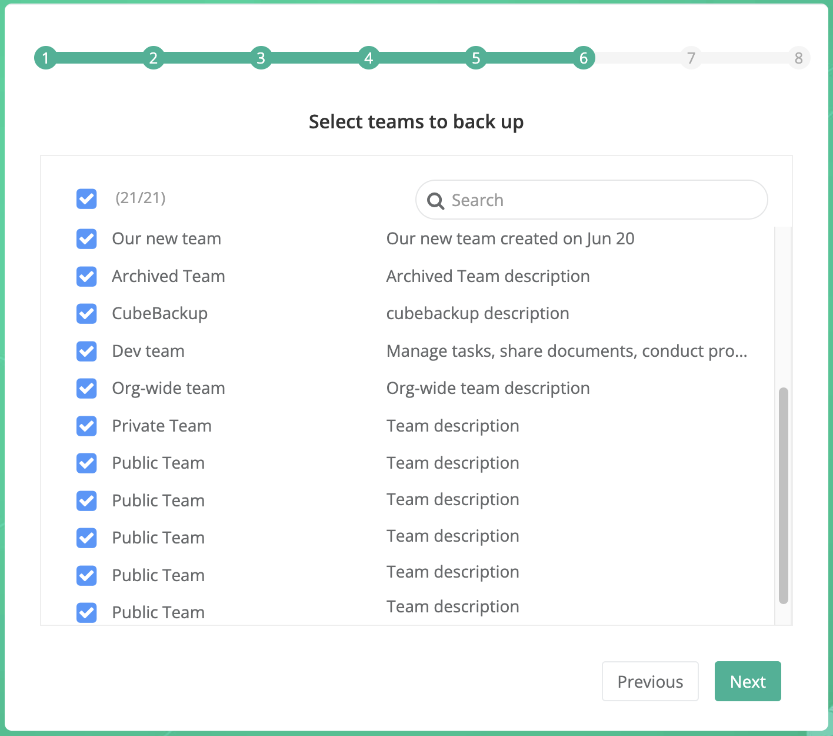Click step 3 of the wizard steps
833x736 pixels.
(261, 58)
